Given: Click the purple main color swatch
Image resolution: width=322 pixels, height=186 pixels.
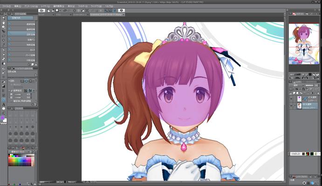Looking at the screenshot, I should 2,118.
